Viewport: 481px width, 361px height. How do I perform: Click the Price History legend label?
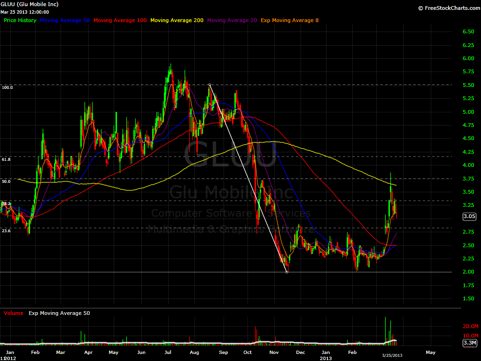pyautogui.click(x=20, y=20)
